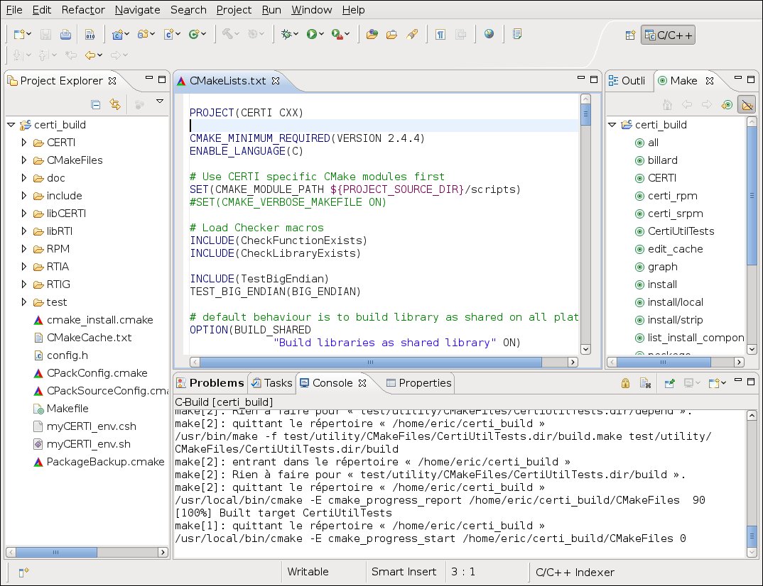Expand the CMakeFiles folder in Project Explorer
763x586 pixels.
pyautogui.click(x=23, y=160)
